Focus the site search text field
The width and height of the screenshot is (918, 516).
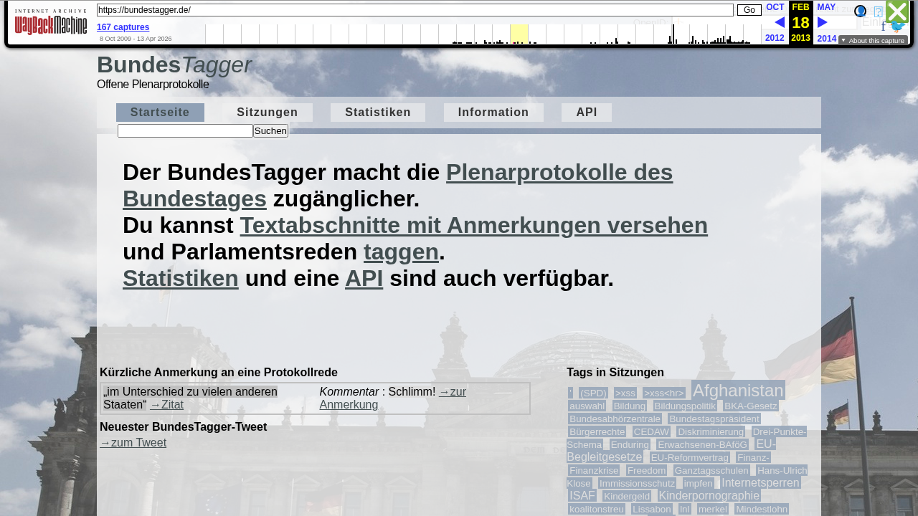[185, 130]
